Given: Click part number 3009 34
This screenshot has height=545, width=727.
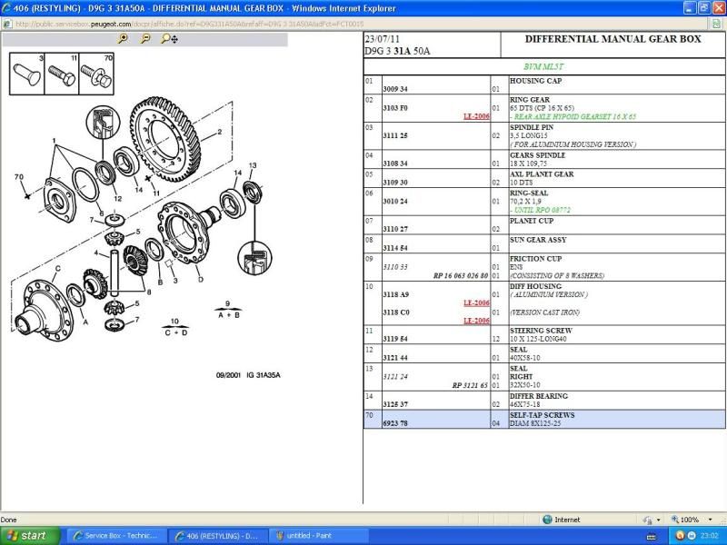Looking at the screenshot, I should [395, 89].
